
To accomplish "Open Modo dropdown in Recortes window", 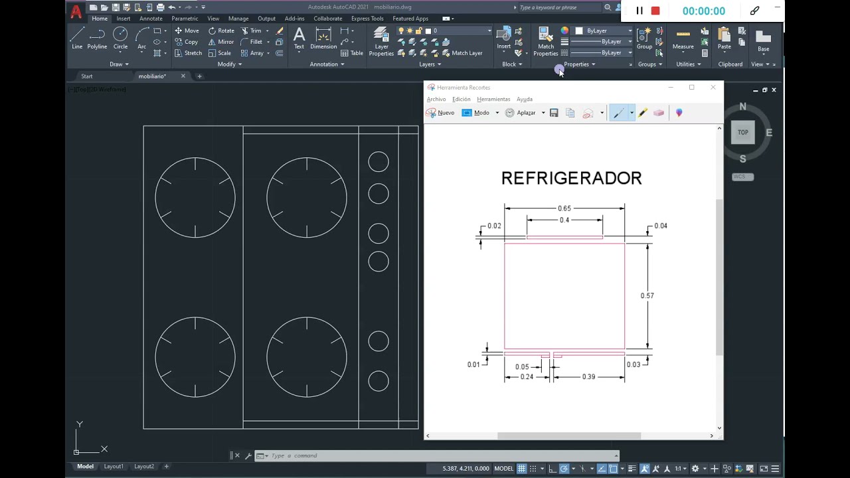I will tap(497, 113).
